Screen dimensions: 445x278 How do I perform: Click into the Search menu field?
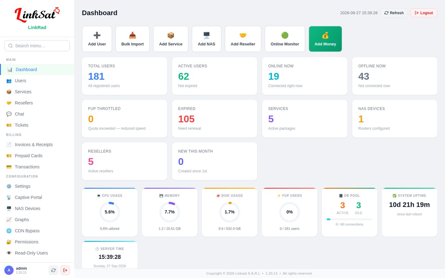tap(37, 46)
